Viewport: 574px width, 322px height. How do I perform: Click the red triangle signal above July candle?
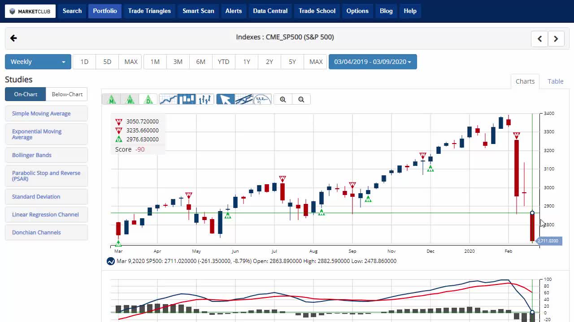(x=283, y=179)
